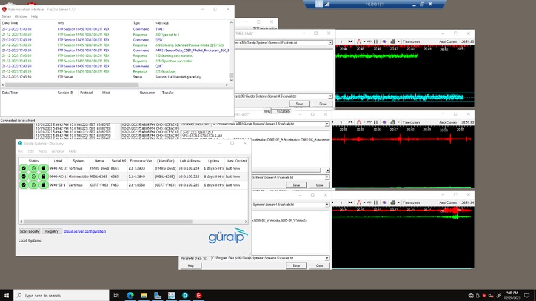Expand the Parameter Data To path dropdown
Image resolution: width=536 pixels, height=301 pixels.
tap(327, 259)
